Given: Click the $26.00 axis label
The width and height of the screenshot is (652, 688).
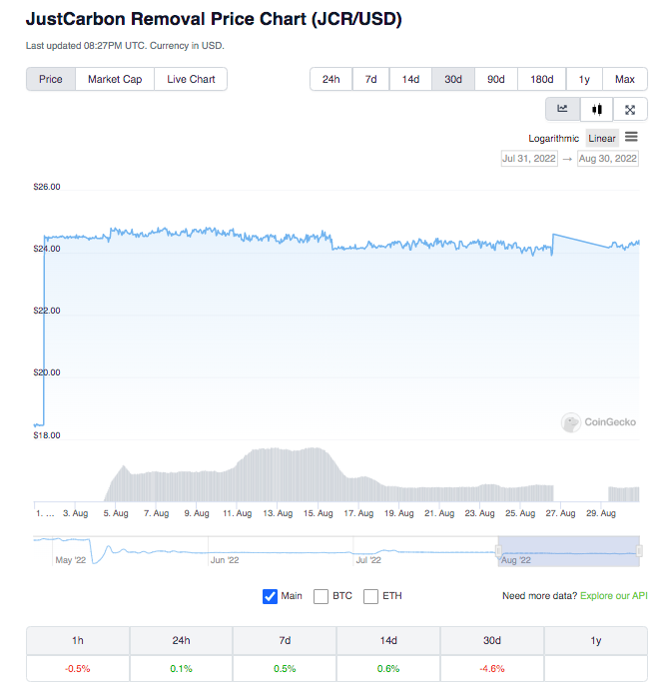Looking at the screenshot, I should point(47,187).
